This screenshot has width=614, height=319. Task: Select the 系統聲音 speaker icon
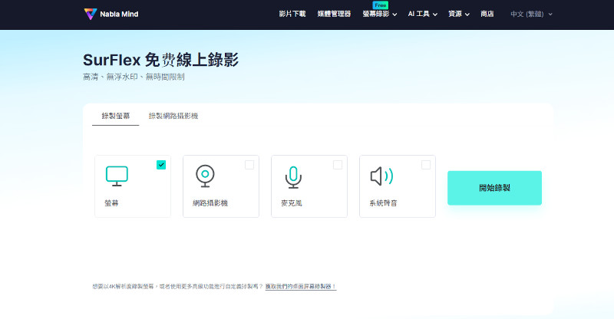(381, 176)
